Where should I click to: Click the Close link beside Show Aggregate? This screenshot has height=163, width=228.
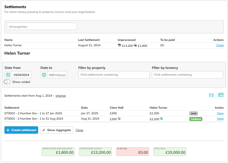pos(79,130)
